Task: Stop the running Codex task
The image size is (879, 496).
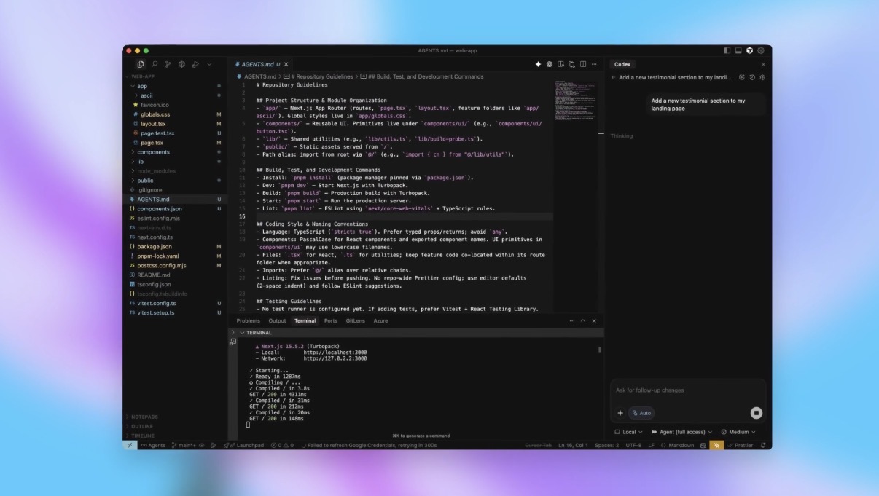Action: pyautogui.click(x=757, y=413)
